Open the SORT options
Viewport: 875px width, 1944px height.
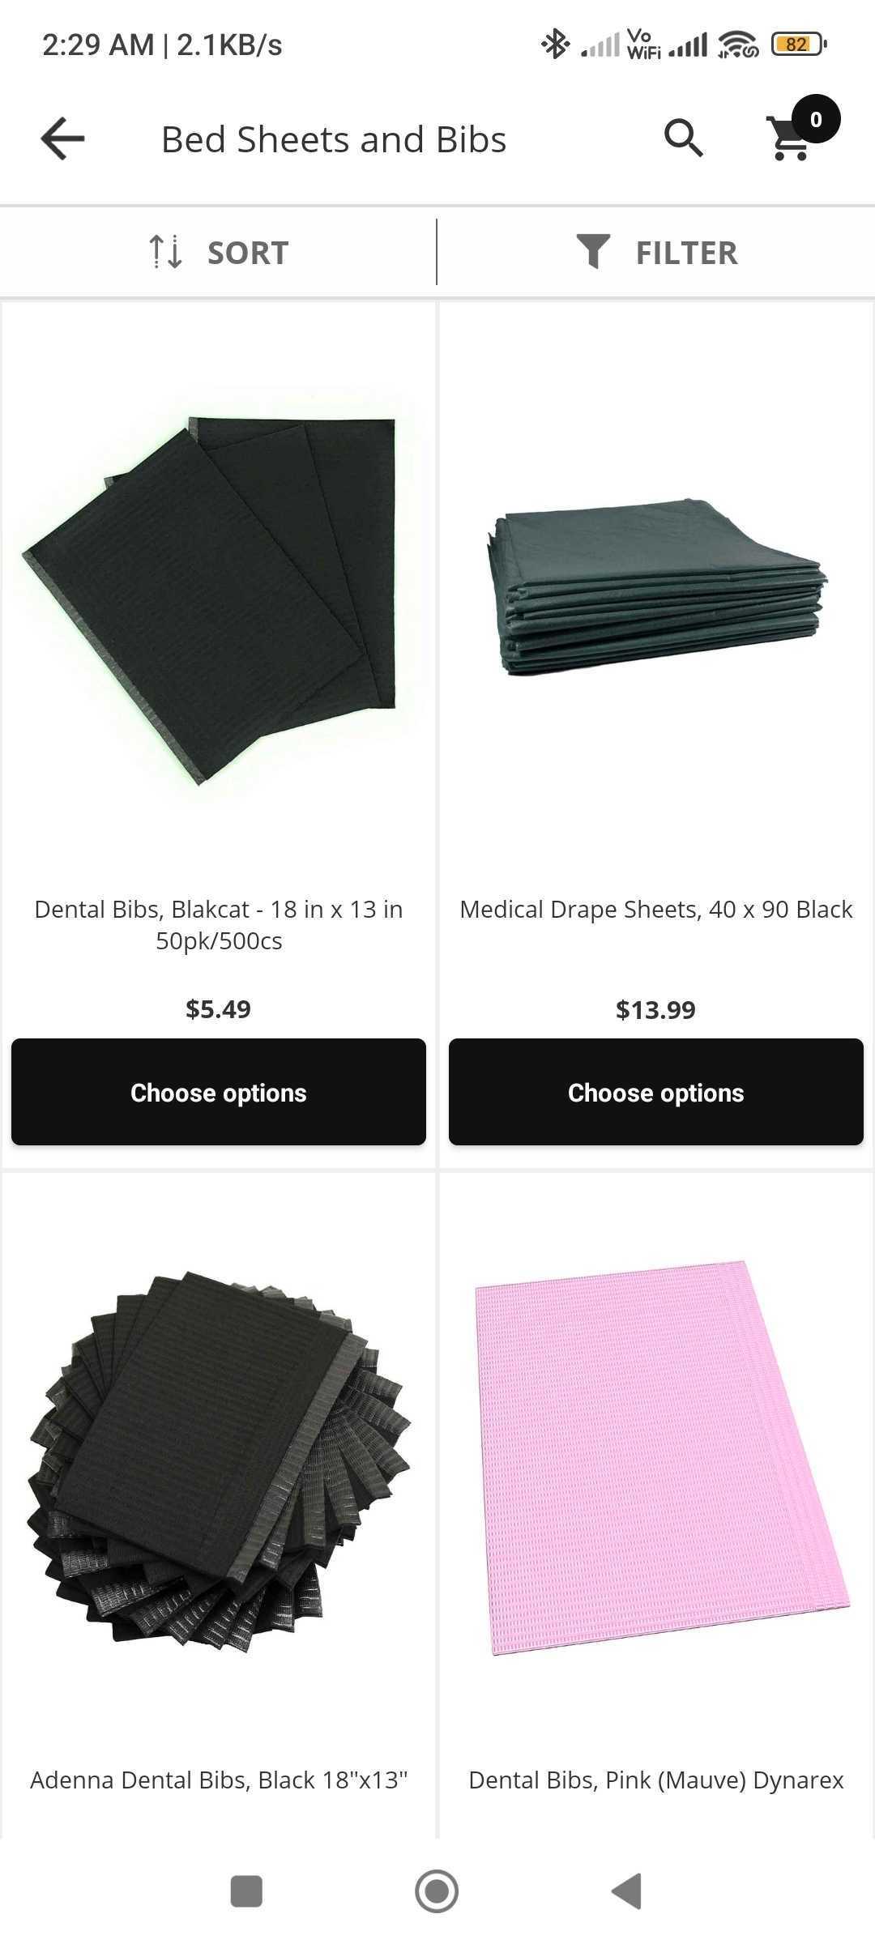click(219, 252)
